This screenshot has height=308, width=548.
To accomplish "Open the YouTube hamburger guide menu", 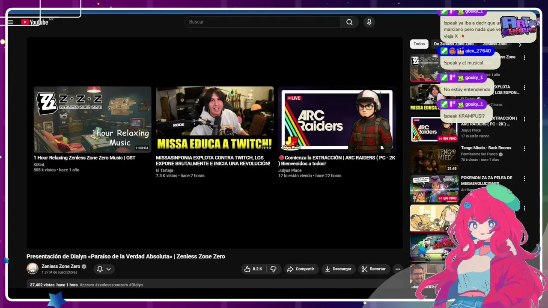I will [x=11, y=22].
